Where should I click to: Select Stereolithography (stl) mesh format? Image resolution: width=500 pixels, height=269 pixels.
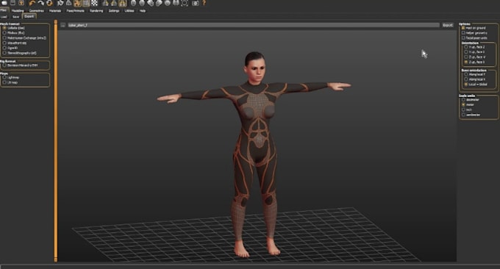tap(19, 53)
